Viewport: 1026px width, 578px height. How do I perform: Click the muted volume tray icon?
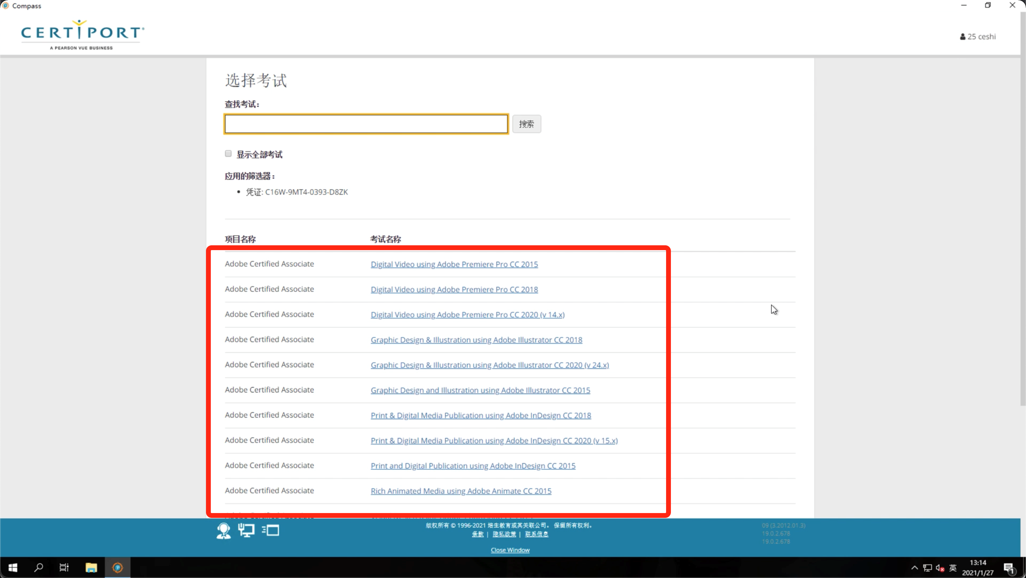(x=940, y=568)
